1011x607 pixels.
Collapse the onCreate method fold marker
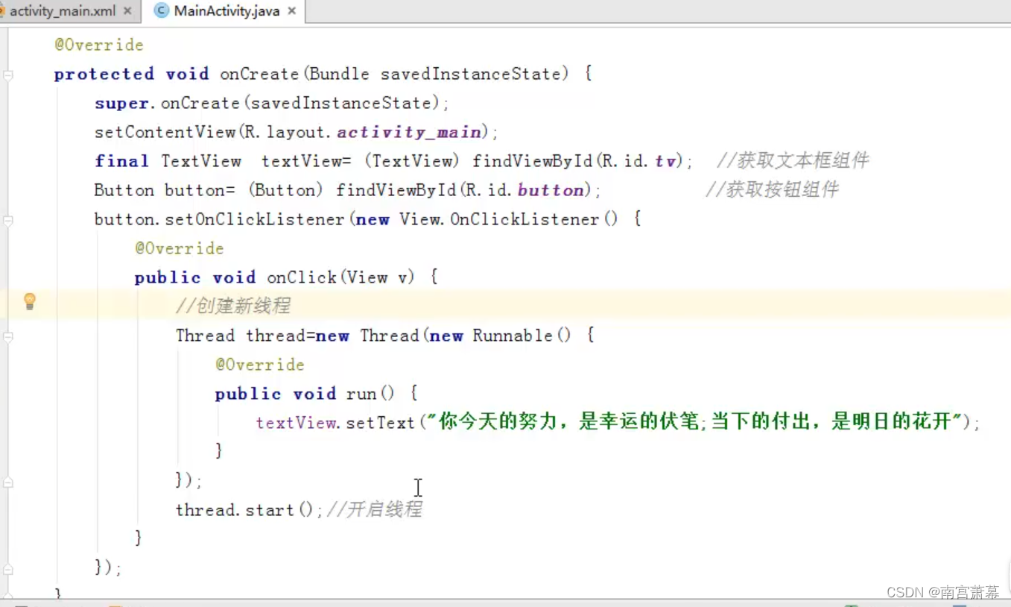click(x=7, y=75)
